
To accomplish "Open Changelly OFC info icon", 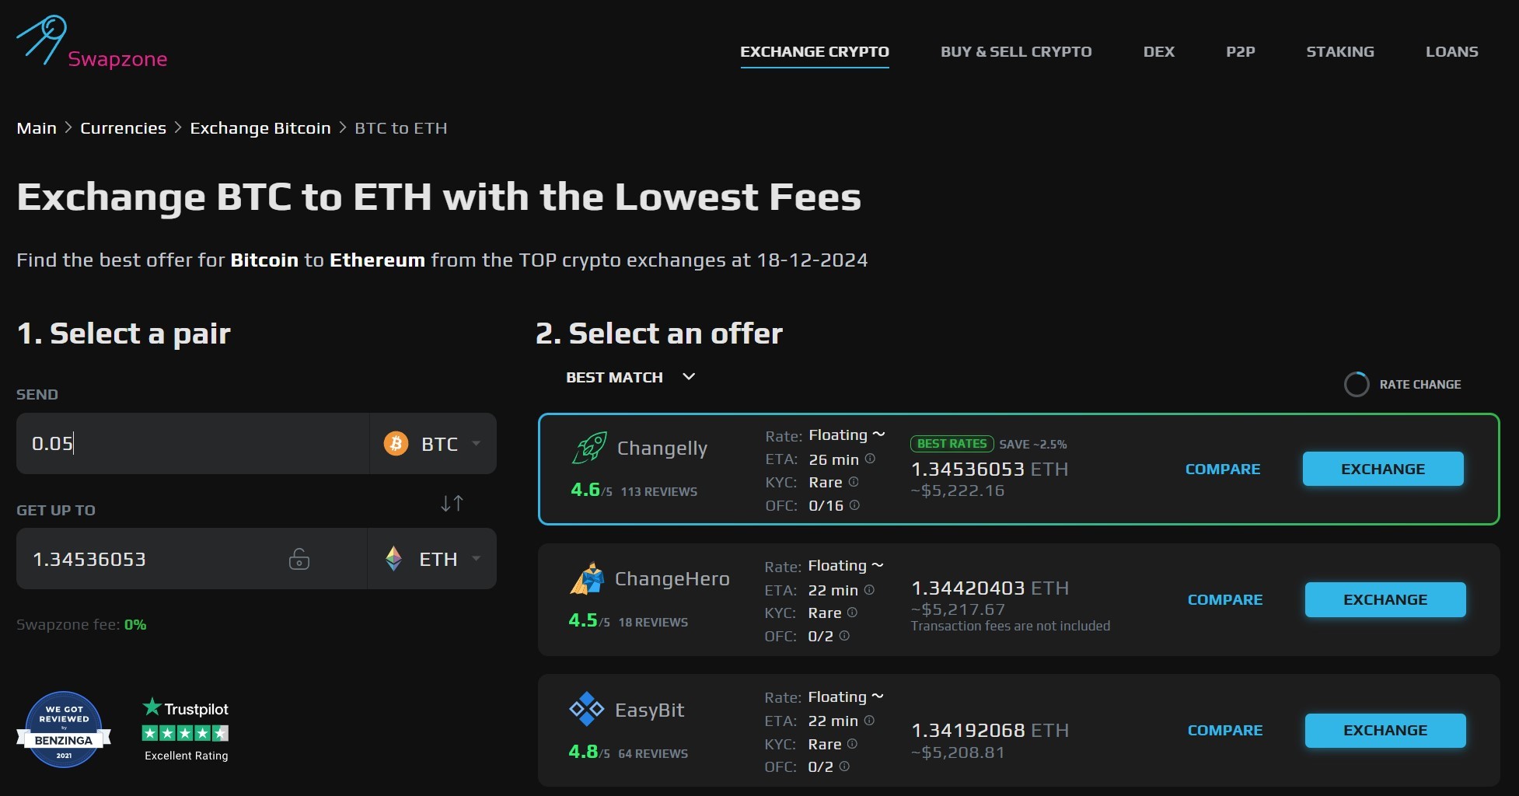I will point(854,505).
